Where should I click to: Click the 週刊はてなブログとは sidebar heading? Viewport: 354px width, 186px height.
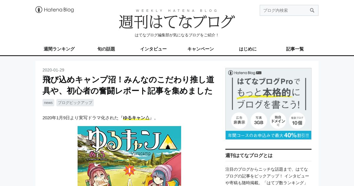point(249,155)
